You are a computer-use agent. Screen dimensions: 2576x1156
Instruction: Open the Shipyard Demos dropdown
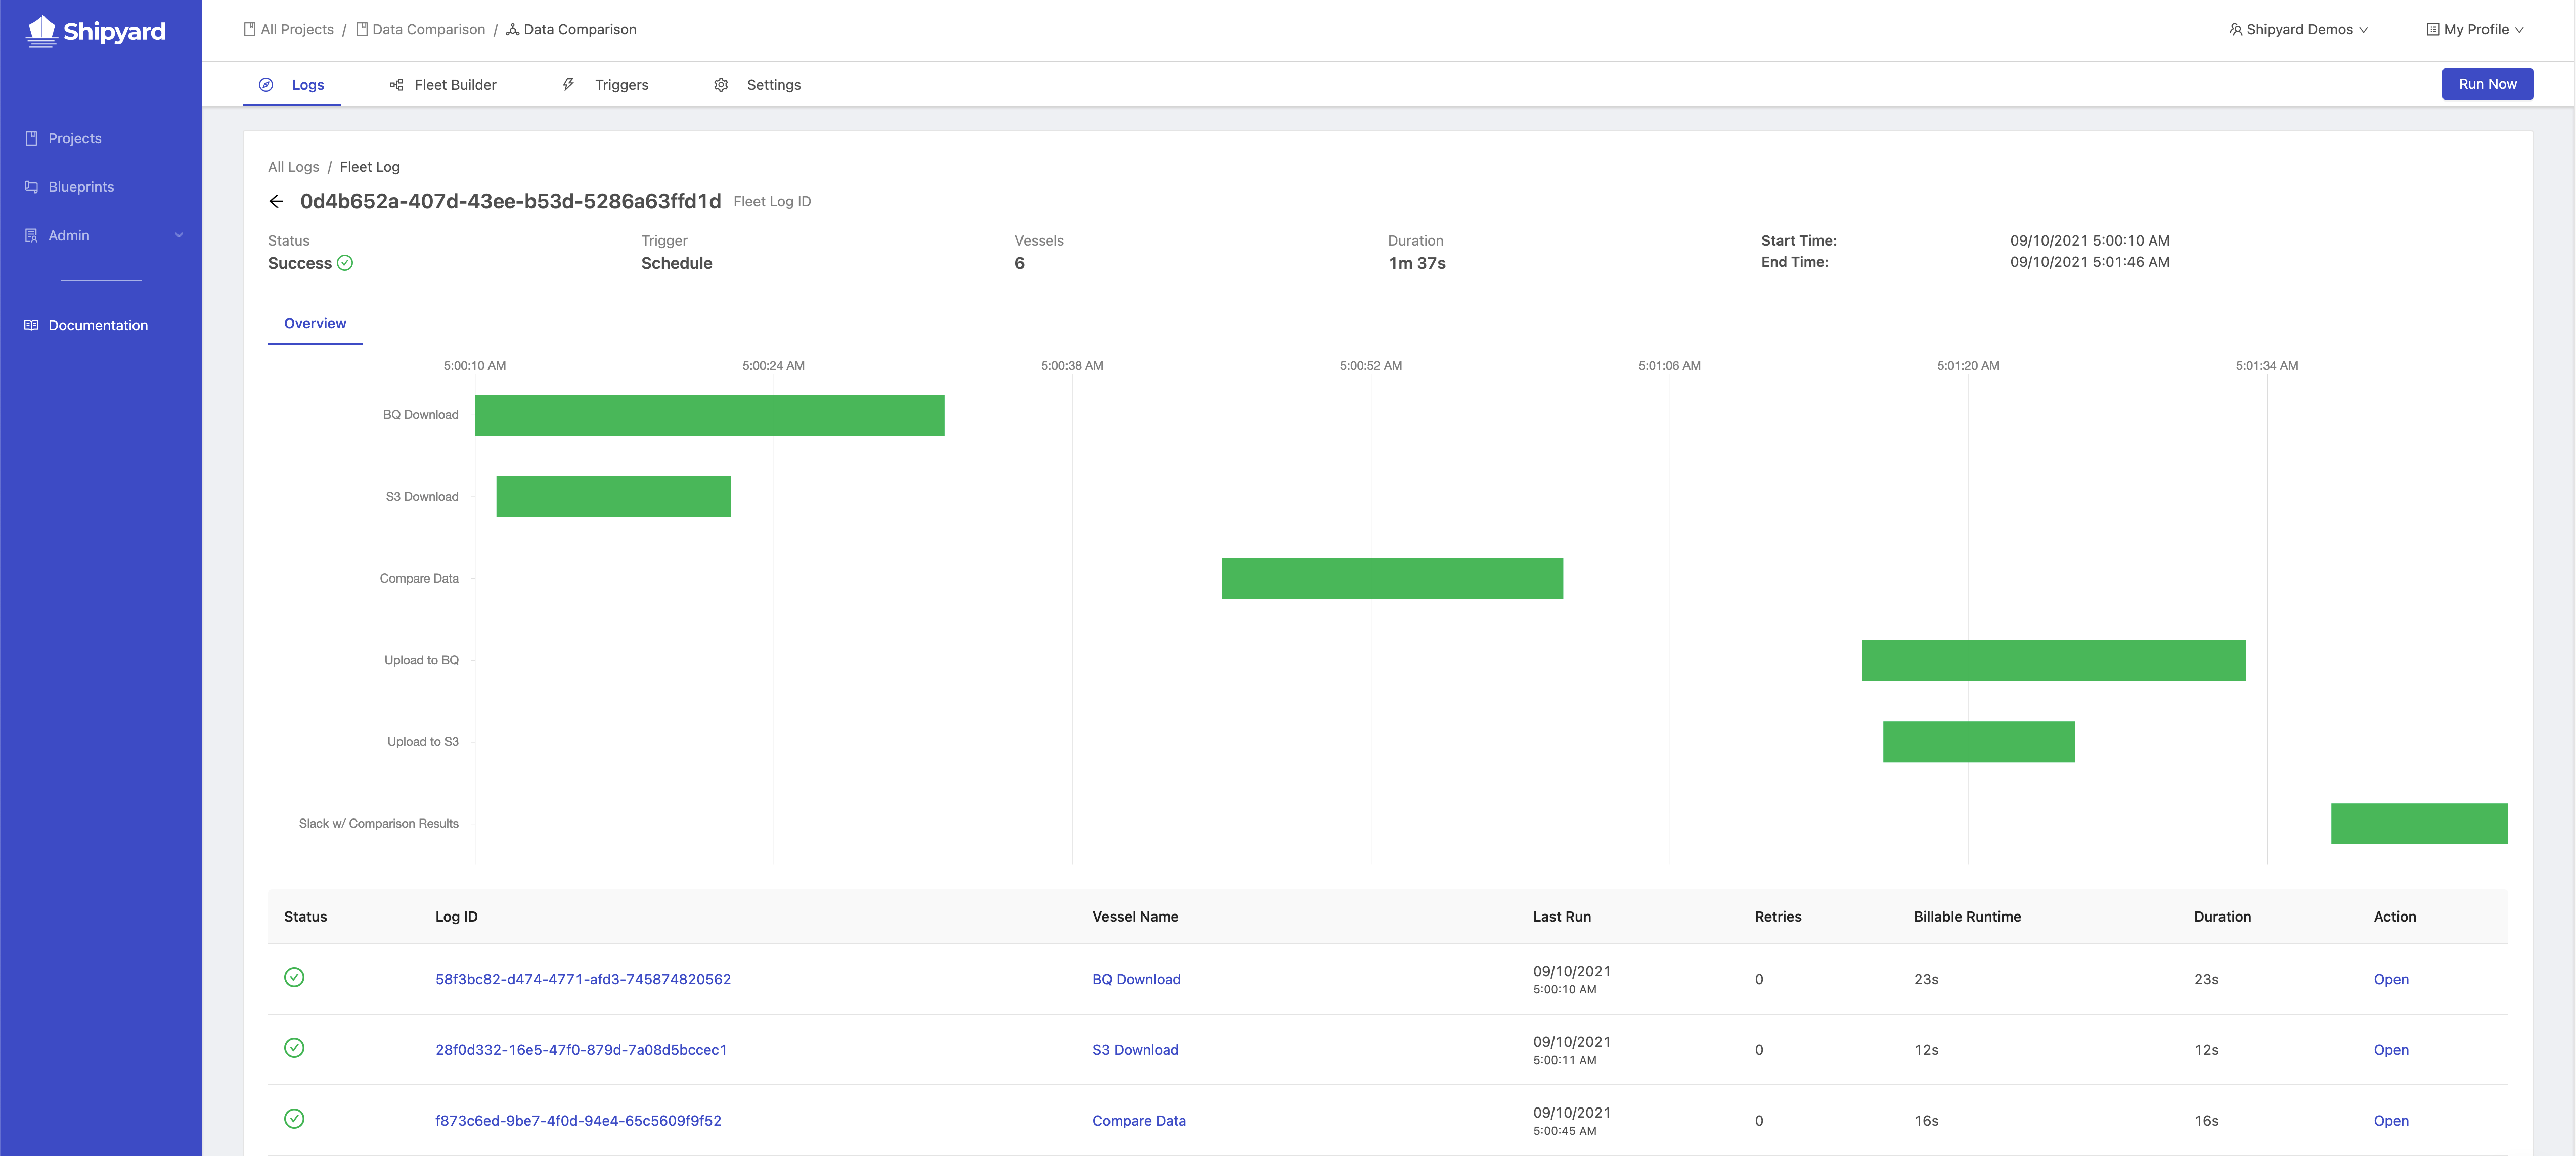[2299, 29]
